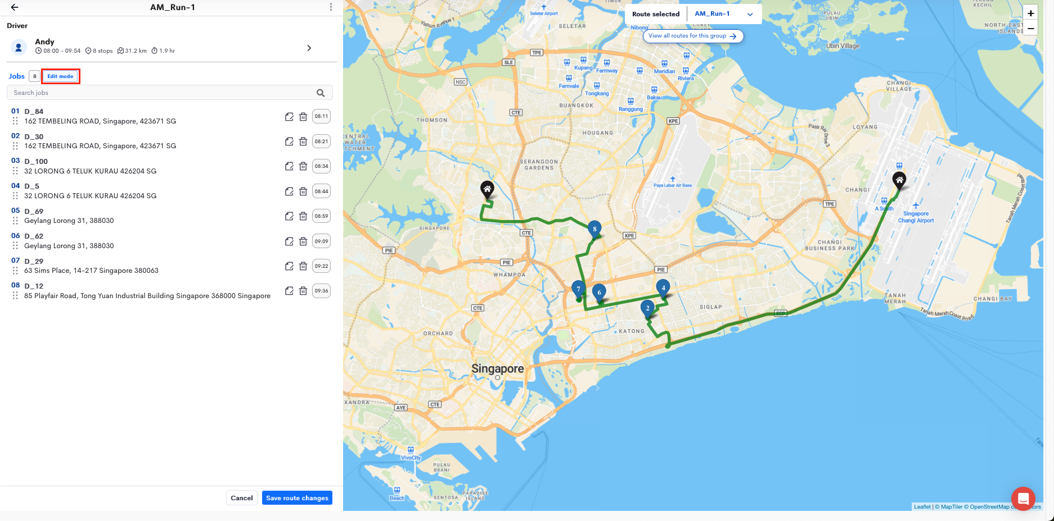Delete job D_5 with trash icon
The width and height of the screenshot is (1054, 521).
tap(303, 191)
